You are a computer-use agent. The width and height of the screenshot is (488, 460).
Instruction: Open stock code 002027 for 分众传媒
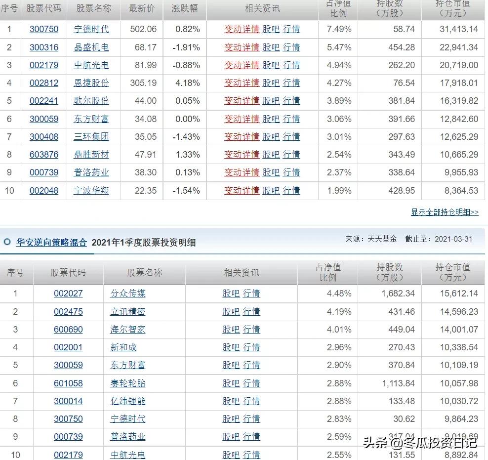click(x=68, y=293)
